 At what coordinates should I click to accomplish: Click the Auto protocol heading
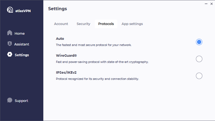pyautogui.click(x=60, y=39)
